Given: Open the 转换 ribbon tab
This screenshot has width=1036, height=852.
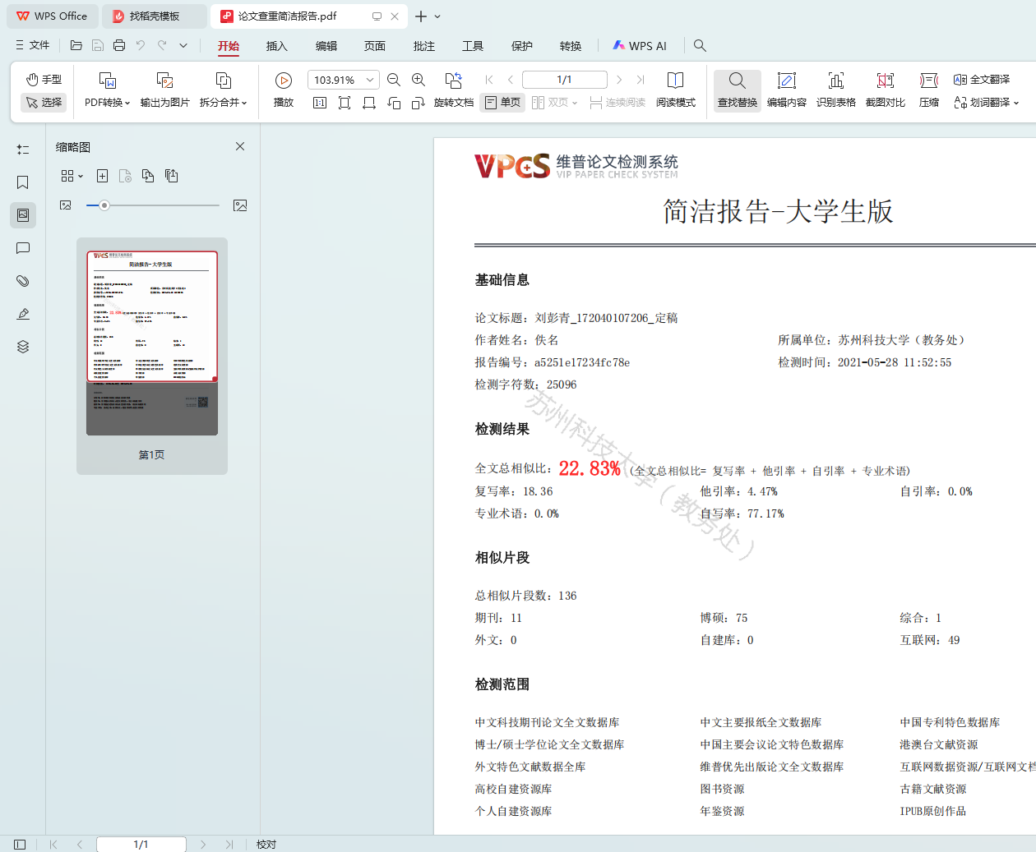Looking at the screenshot, I should click(x=571, y=46).
